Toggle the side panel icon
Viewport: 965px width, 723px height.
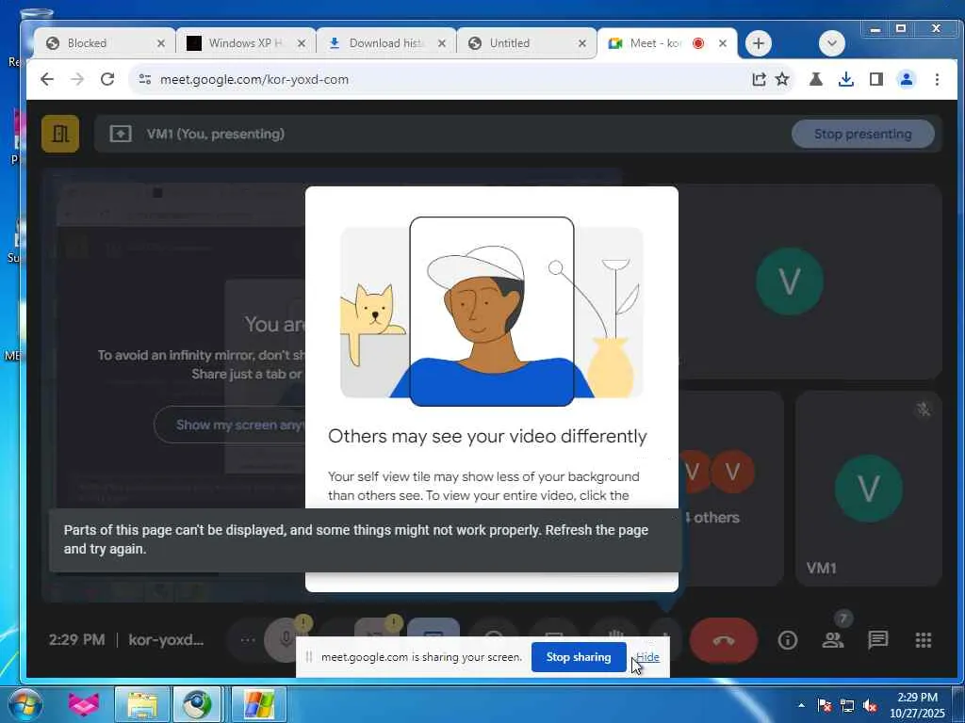click(876, 79)
